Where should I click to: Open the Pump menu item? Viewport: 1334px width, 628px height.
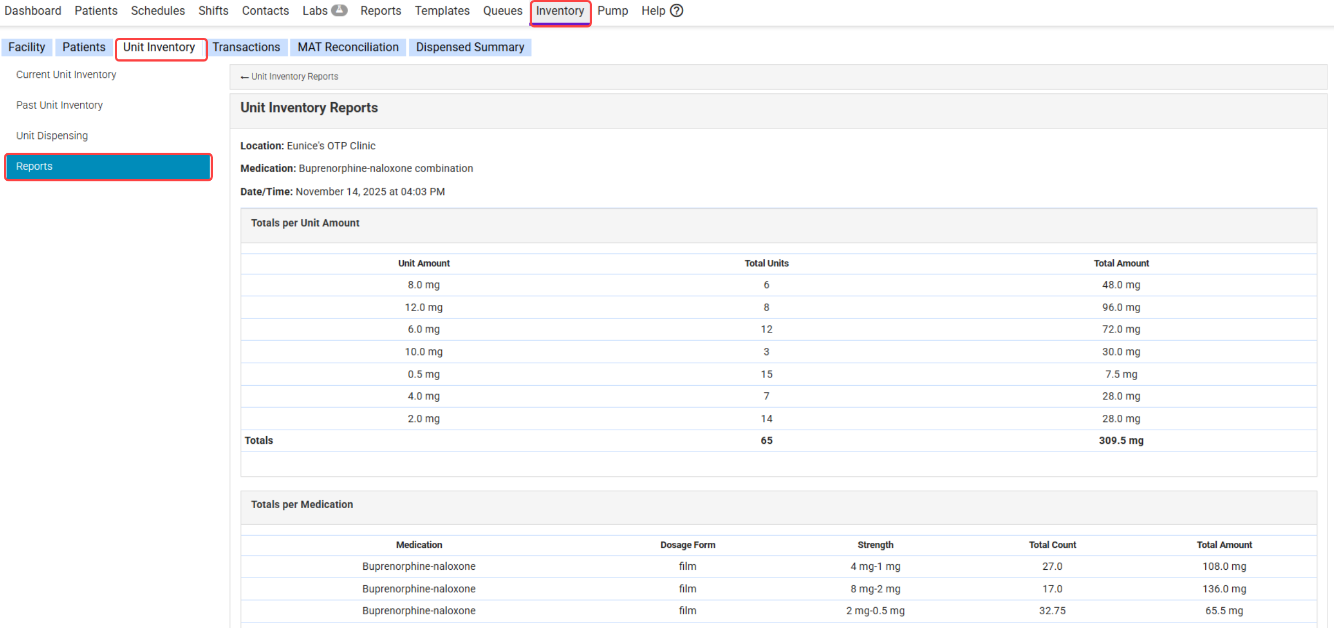612,10
